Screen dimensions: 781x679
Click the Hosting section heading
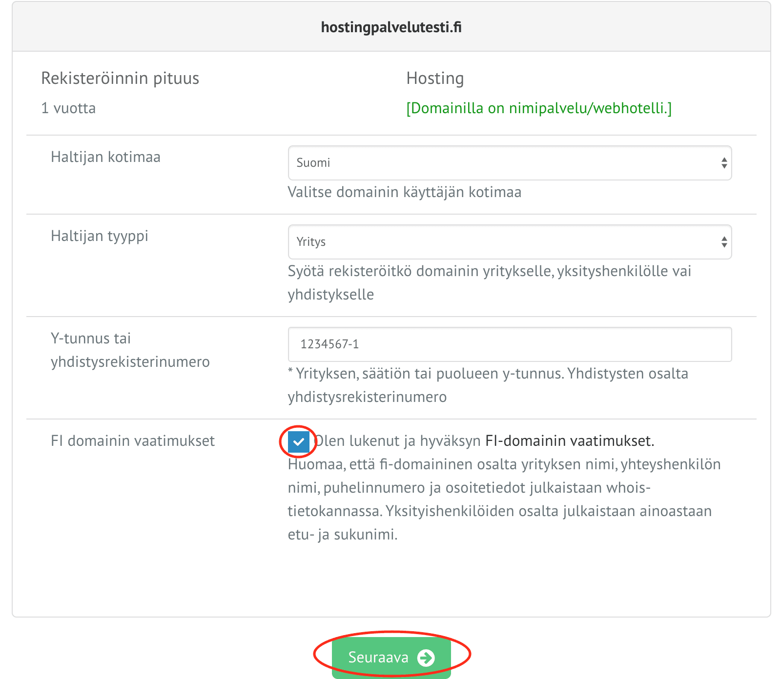(435, 78)
